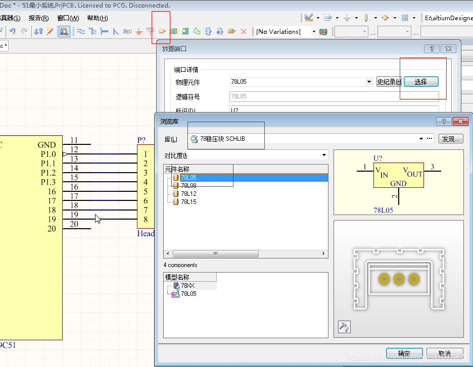Click the help question mark in Browse Libraries dialog
This screenshot has height=367, width=473.
coord(443,122)
